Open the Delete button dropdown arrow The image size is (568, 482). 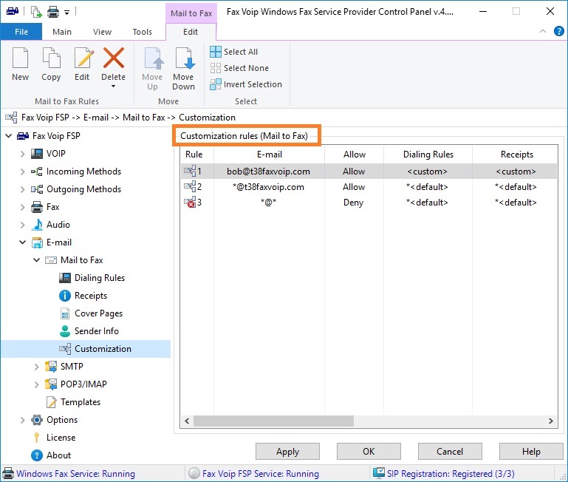[114, 86]
